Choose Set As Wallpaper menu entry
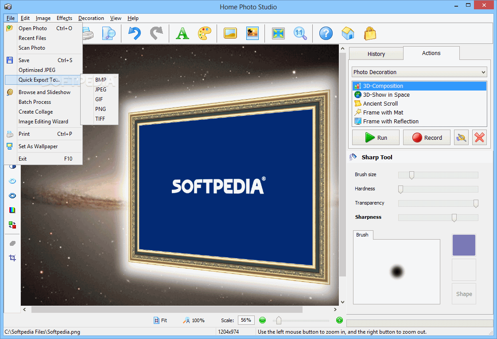Viewport: 497px width, 339px height. pos(43,146)
